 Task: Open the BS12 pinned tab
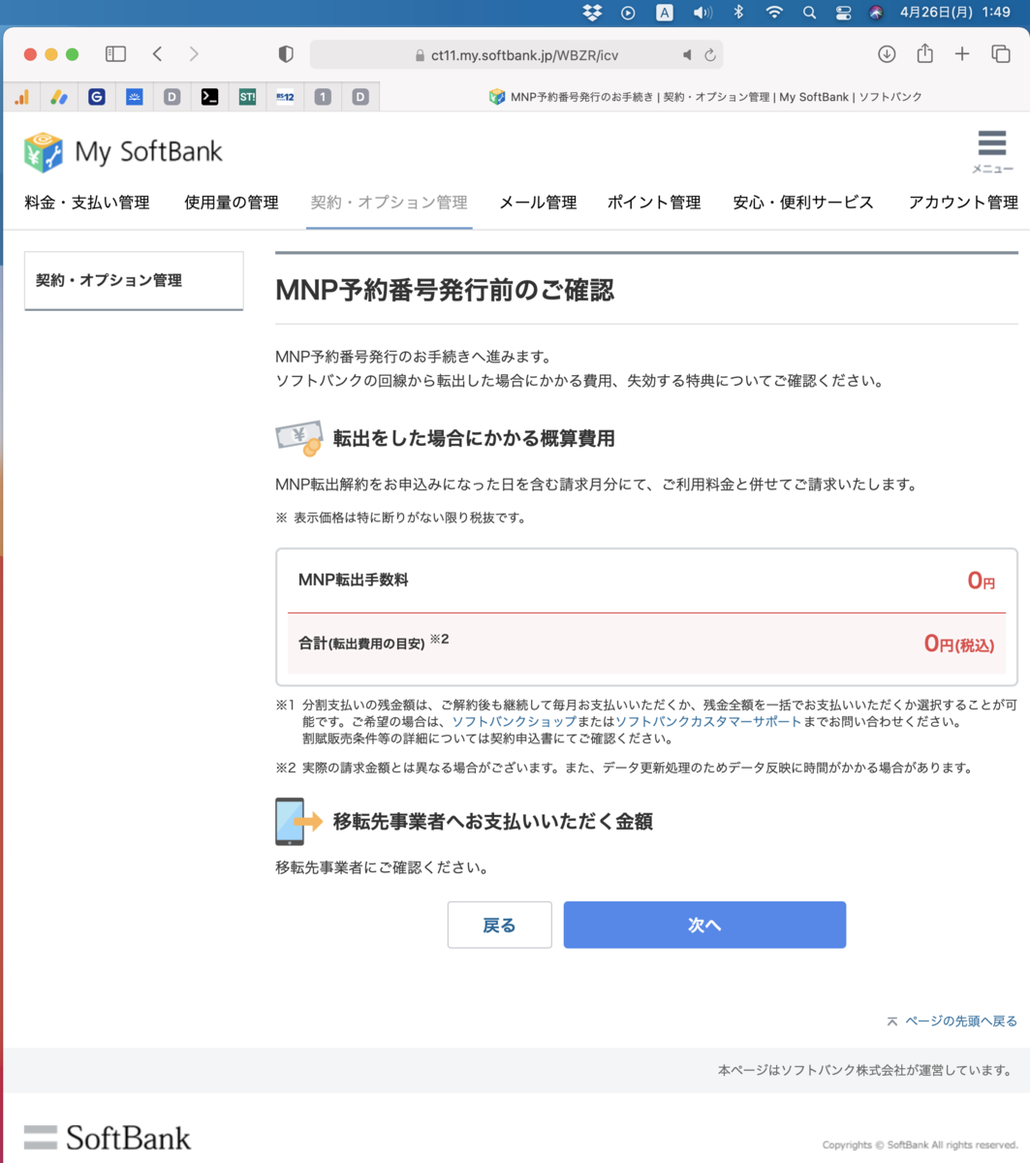pos(285,97)
